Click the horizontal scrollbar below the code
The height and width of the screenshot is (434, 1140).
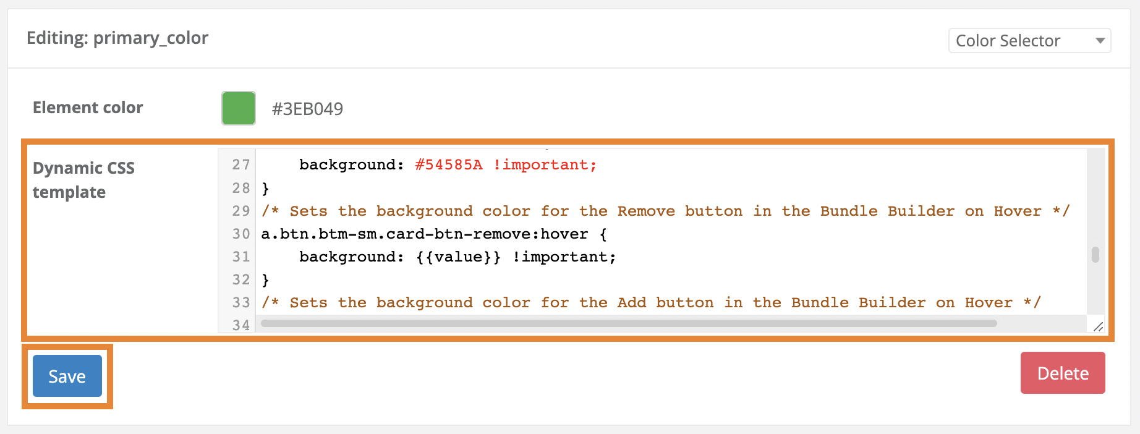pos(626,323)
